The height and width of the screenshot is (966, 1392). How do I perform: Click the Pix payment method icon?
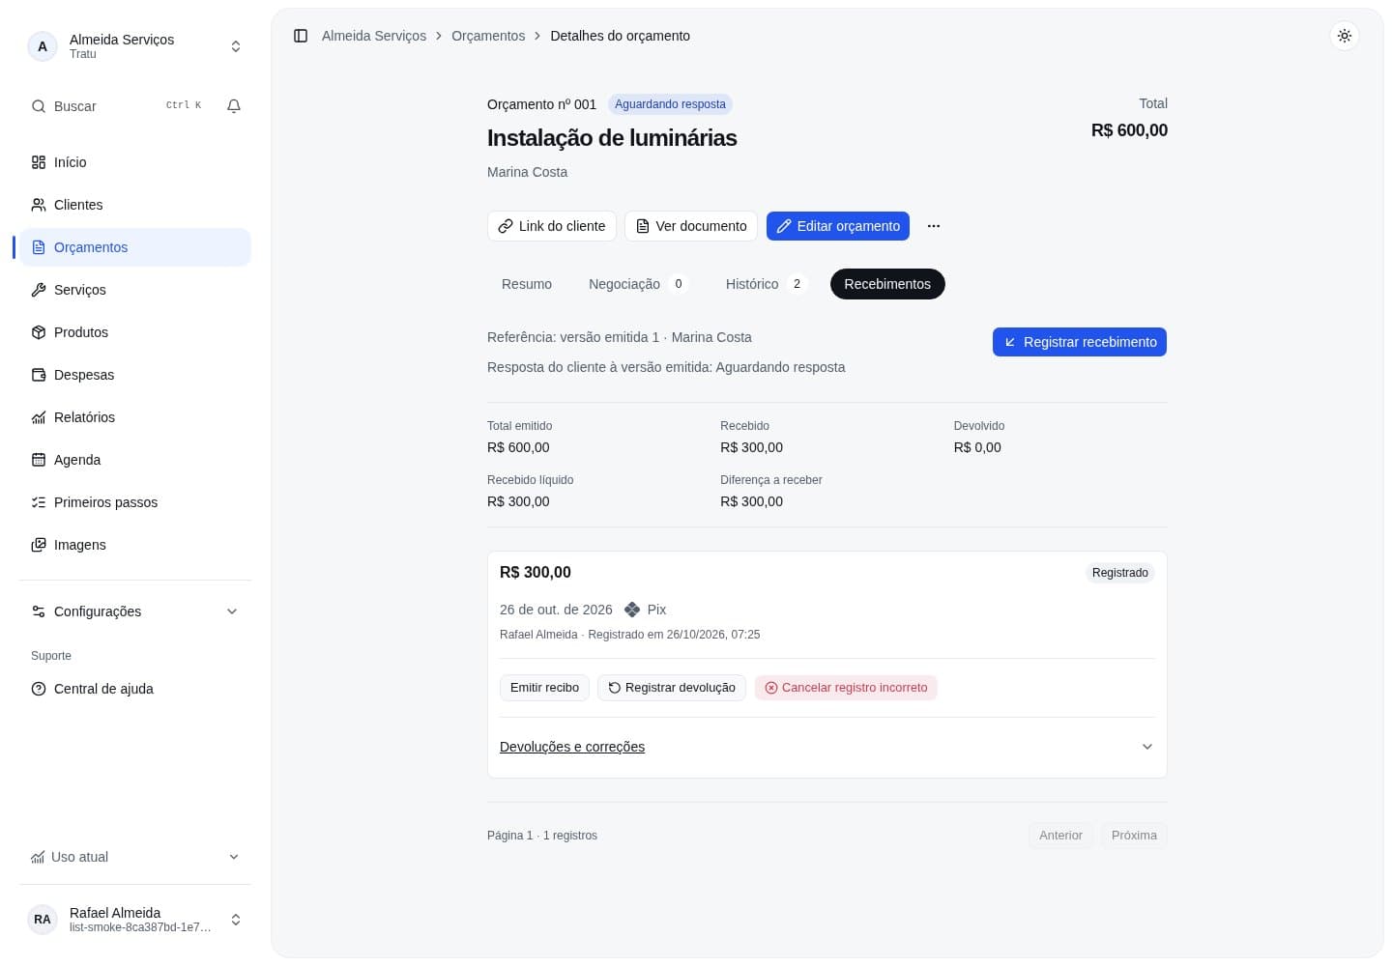(x=632, y=610)
